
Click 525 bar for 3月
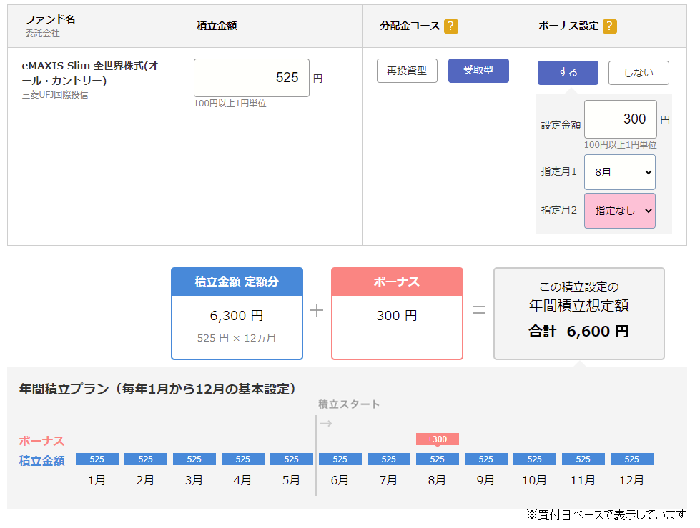click(x=194, y=459)
